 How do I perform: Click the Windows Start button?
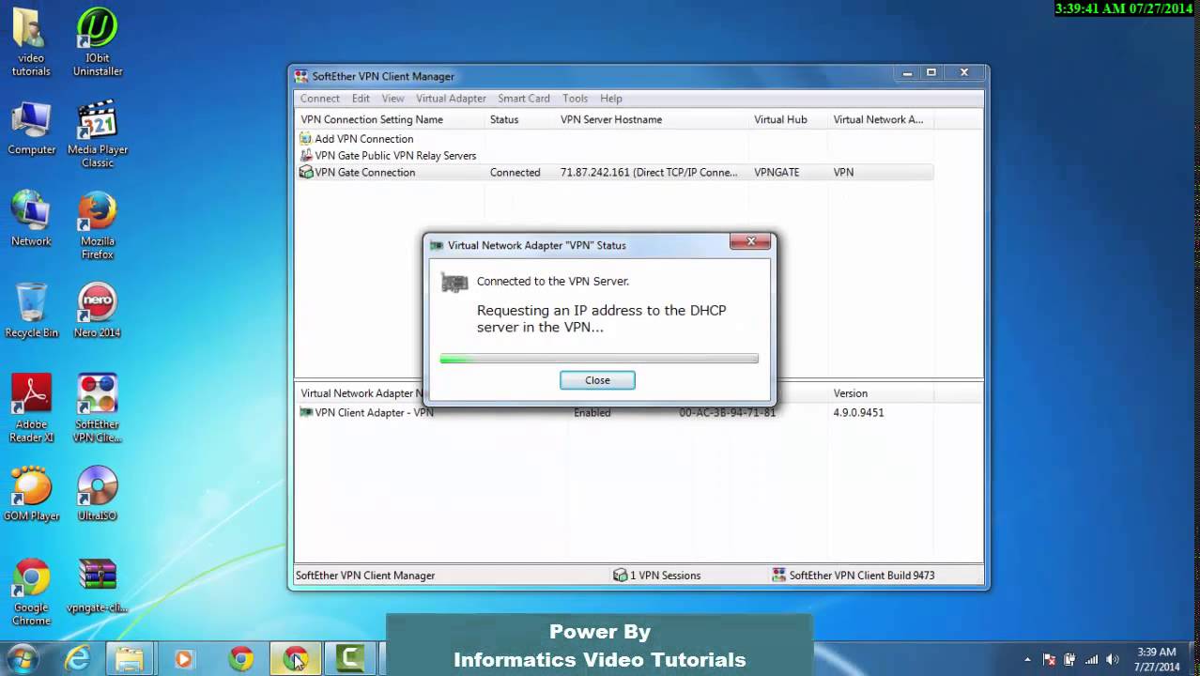(22, 659)
